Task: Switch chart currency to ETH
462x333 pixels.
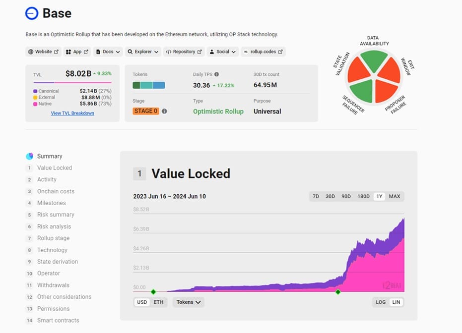Action: click(158, 302)
